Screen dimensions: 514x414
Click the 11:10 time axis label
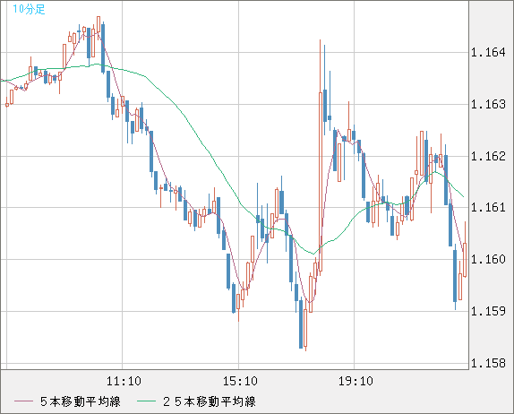[x=124, y=381]
